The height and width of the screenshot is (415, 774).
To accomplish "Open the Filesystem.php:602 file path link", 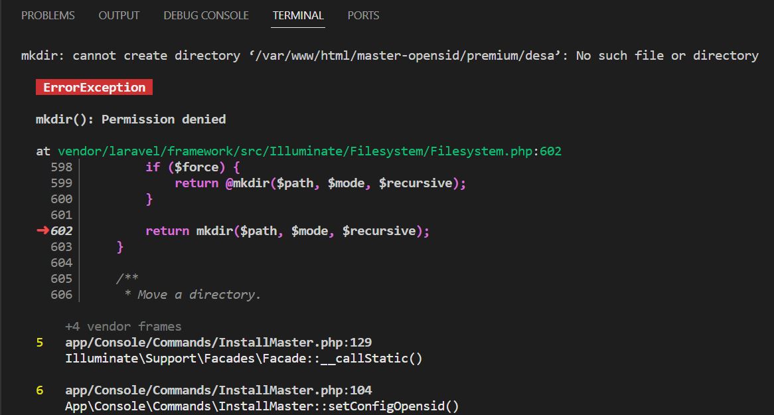I will point(309,151).
